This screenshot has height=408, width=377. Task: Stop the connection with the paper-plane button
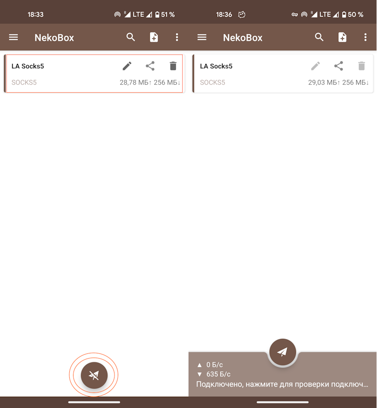[283, 352]
